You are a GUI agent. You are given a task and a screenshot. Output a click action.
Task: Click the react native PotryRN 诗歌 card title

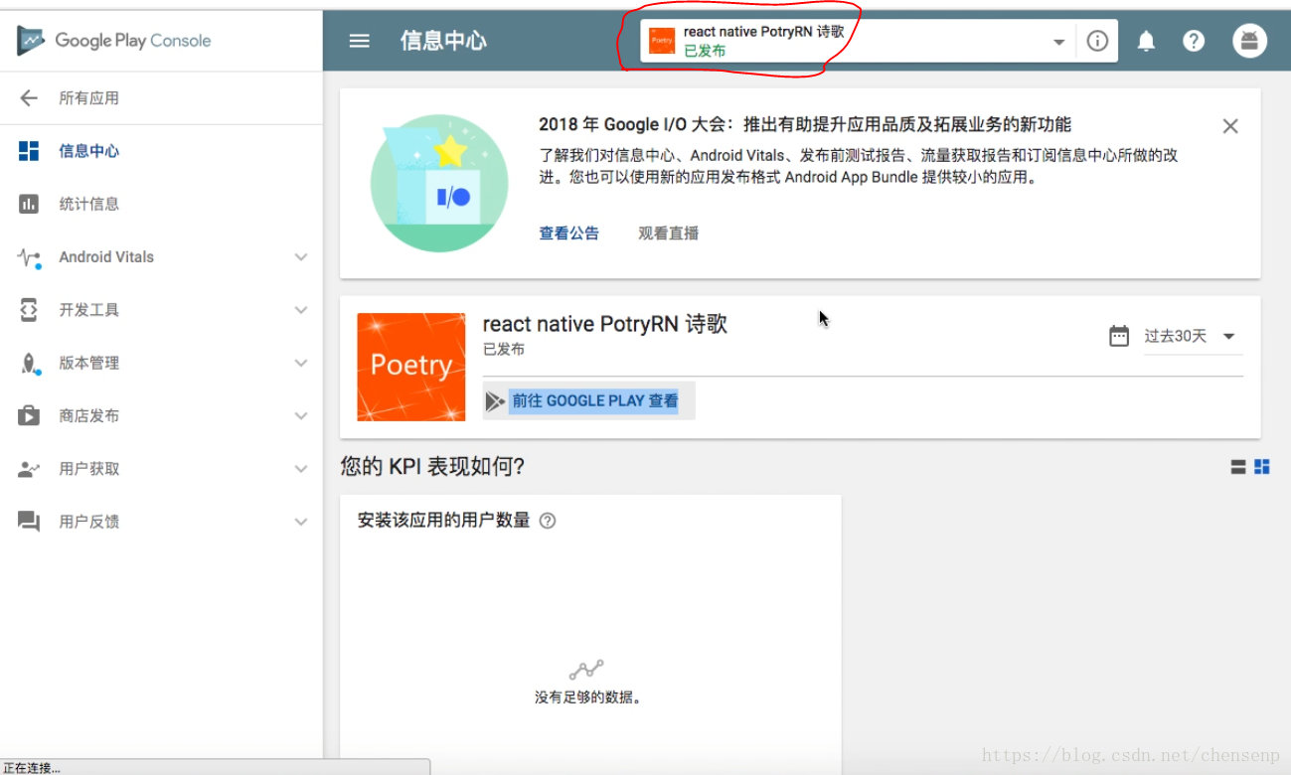coord(605,324)
